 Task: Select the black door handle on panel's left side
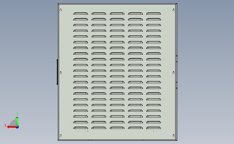pyautogui.click(x=57, y=72)
